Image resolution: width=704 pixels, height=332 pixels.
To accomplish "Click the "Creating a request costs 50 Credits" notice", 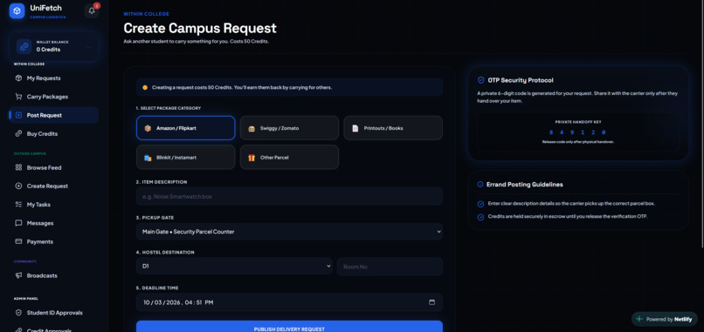I will click(289, 87).
